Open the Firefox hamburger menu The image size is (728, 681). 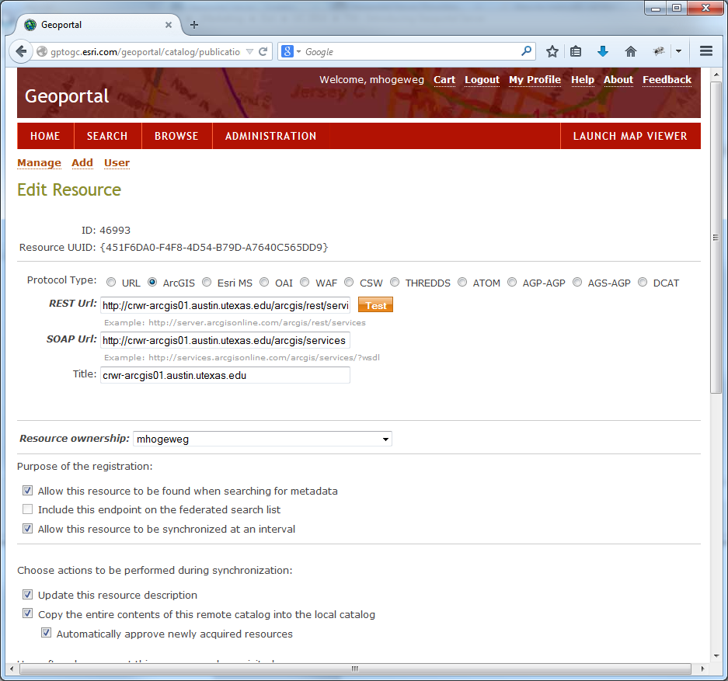[x=705, y=51]
